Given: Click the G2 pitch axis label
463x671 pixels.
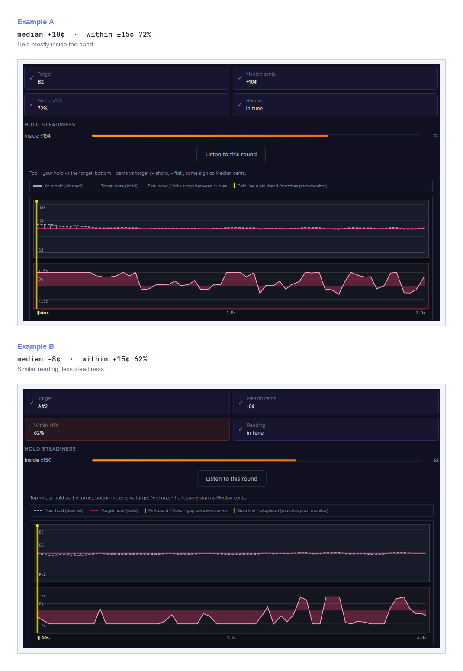Looking at the screenshot, I should point(41,250).
